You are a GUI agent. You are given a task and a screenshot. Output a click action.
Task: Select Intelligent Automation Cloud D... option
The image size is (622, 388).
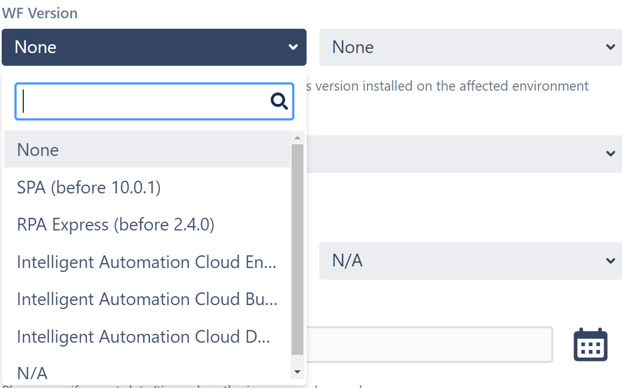point(148,337)
